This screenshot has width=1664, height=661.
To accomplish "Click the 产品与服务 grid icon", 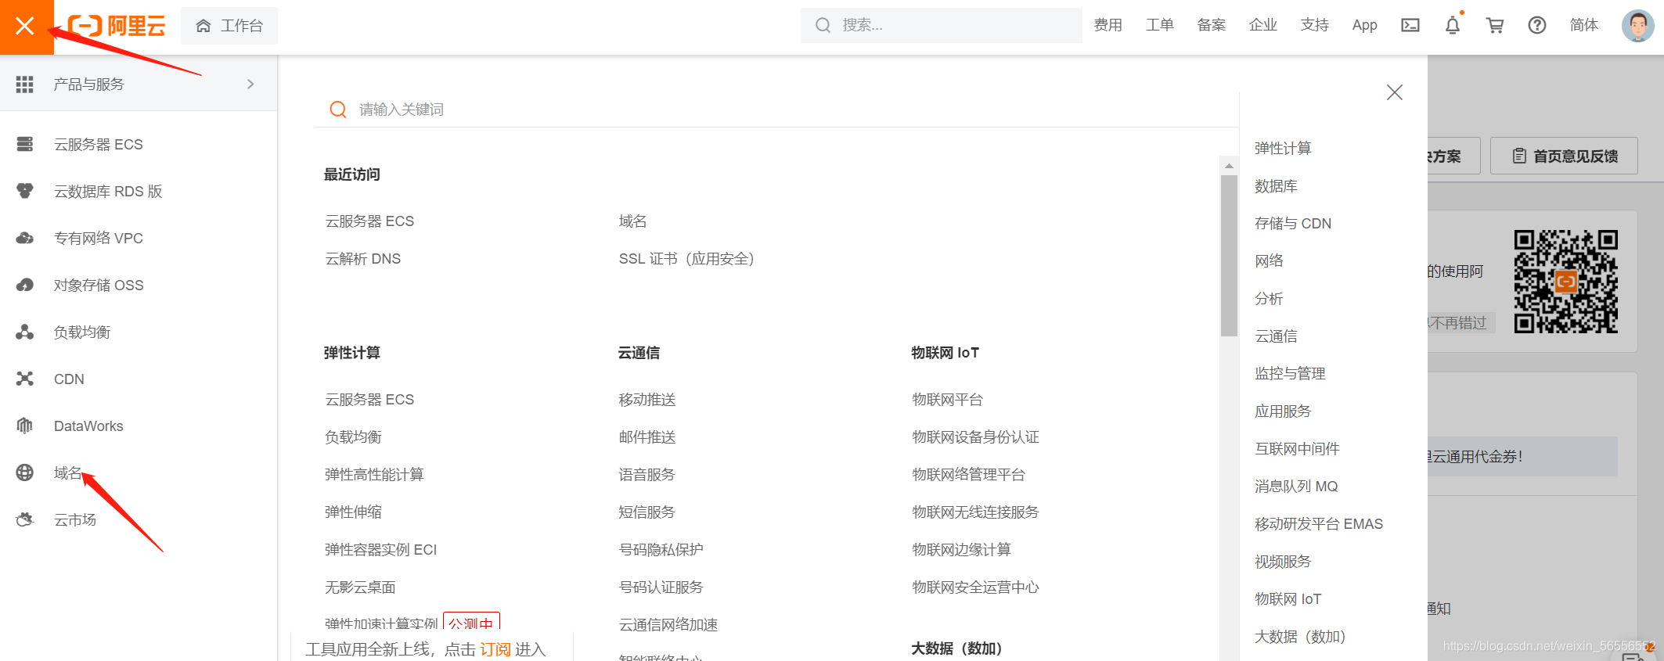I will pyautogui.click(x=24, y=84).
